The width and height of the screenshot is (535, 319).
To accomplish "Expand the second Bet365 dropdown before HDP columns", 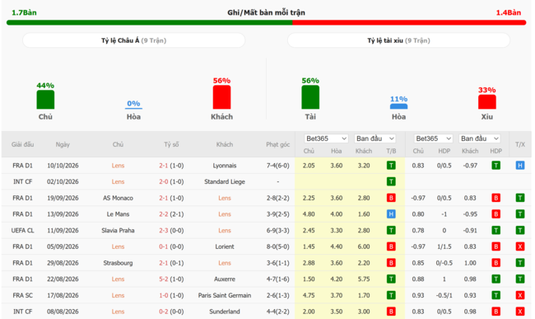I will pos(433,138).
